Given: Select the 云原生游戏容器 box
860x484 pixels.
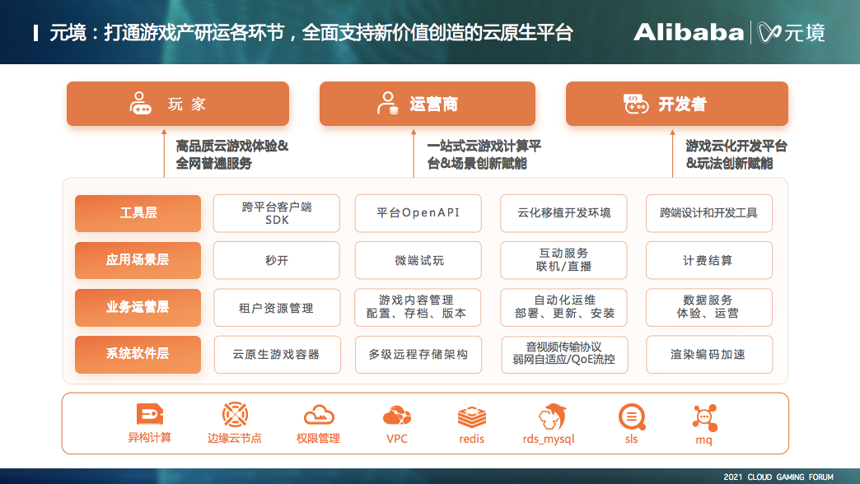Looking at the screenshot, I should [277, 355].
